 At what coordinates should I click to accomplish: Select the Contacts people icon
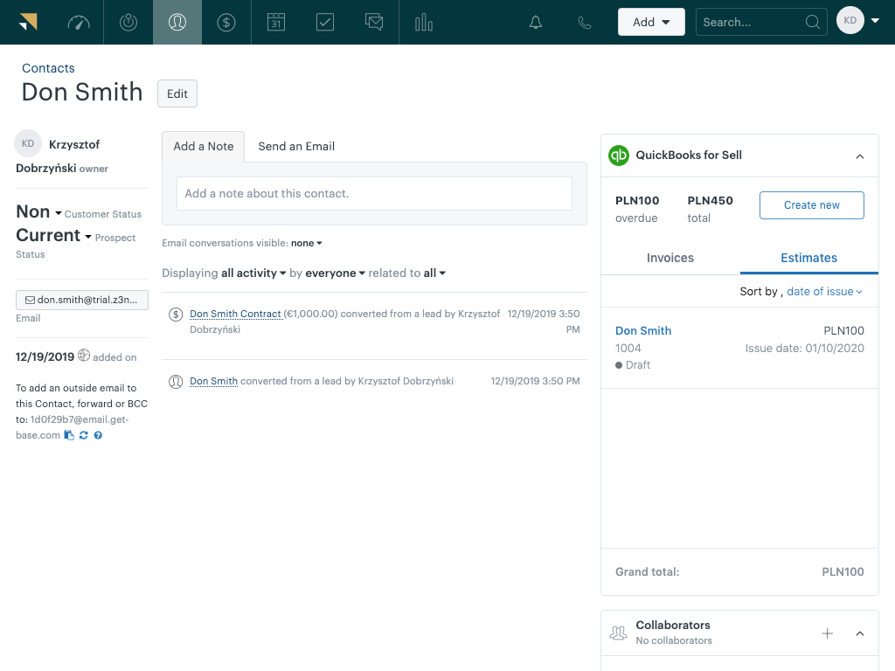177,22
